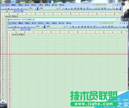129x108 pixels.
Task: Select row 15 header in 工作表 (1) window
Action: point(10,67)
